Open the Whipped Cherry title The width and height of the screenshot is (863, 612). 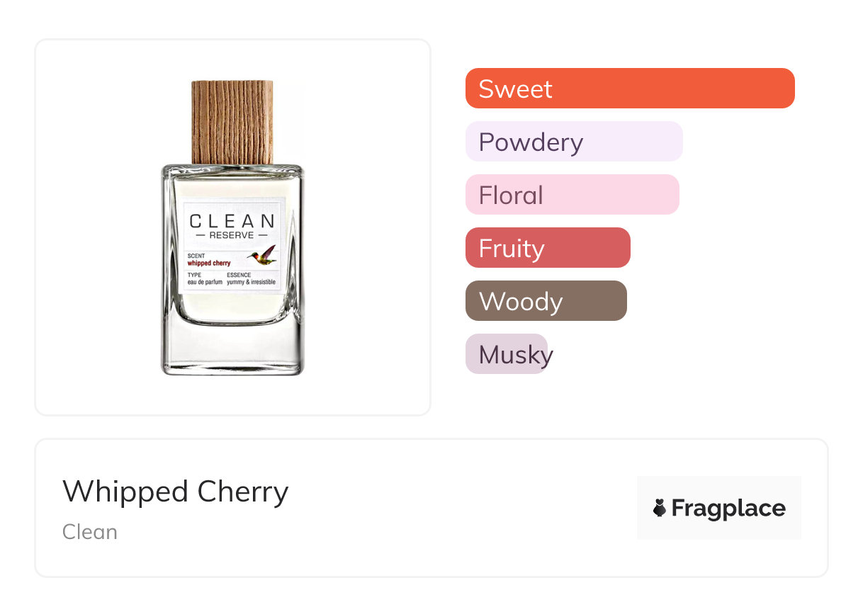176,492
